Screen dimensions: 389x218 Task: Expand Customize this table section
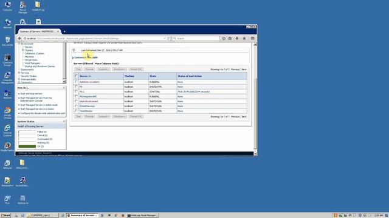[x=85, y=58]
